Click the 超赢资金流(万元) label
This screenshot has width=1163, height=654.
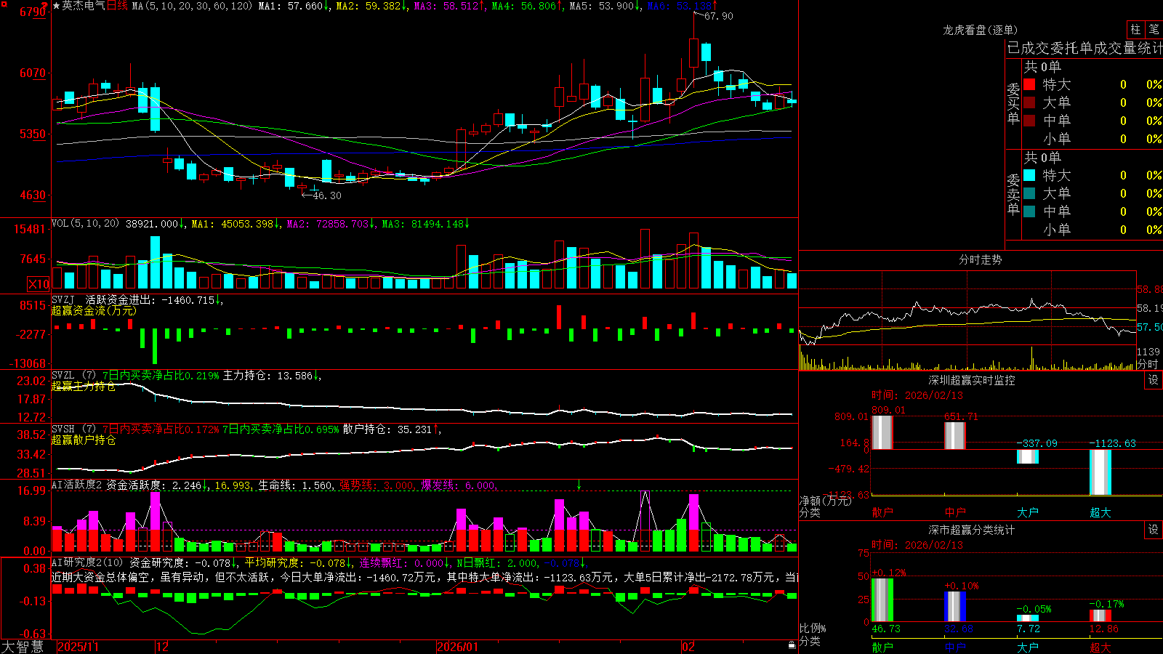tap(94, 310)
